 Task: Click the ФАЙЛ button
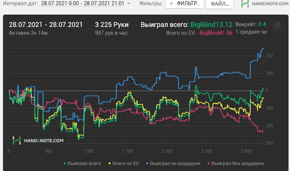(x=220, y=4)
